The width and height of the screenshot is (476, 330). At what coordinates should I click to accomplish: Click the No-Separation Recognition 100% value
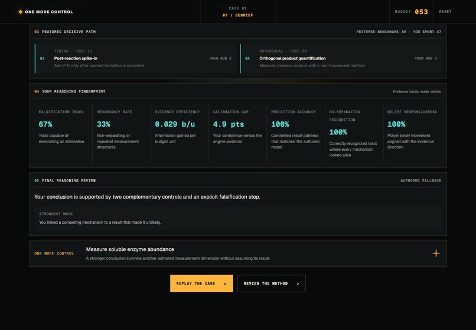pos(338,132)
